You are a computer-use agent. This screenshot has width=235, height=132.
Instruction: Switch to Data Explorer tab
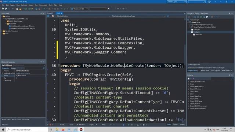click(216, 70)
